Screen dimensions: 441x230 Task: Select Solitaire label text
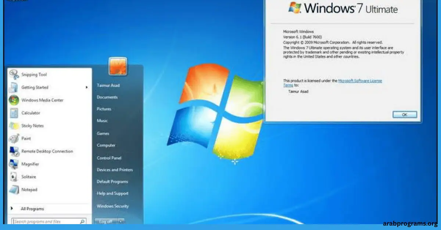pyautogui.click(x=29, y=177)
